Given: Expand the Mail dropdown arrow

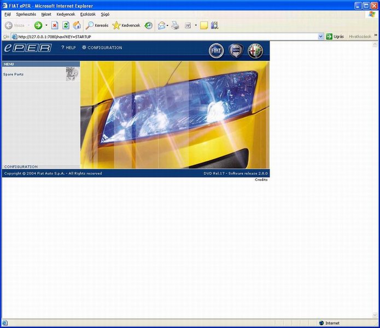Looking at the screenshot, I should coord(167,25).
